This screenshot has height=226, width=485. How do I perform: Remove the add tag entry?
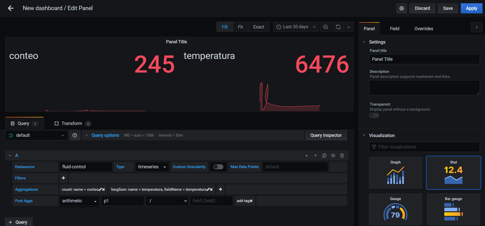pyautogui.click(x=251, y=201)
